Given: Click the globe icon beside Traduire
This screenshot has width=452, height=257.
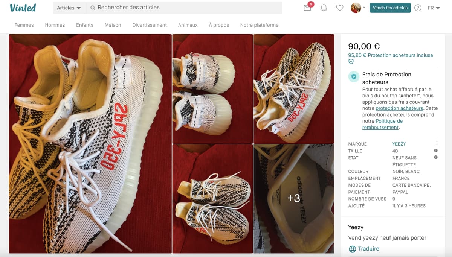Looking at the screenshot, I should (x=352, y=249).
